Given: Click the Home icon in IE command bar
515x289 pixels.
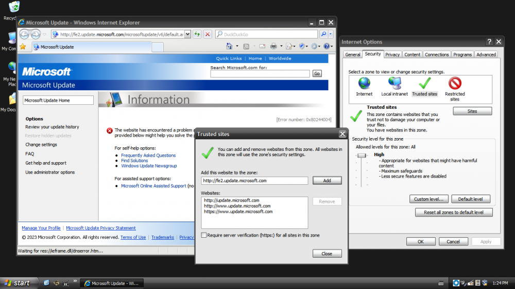Looking at the screenshot, I should point(229,47).
